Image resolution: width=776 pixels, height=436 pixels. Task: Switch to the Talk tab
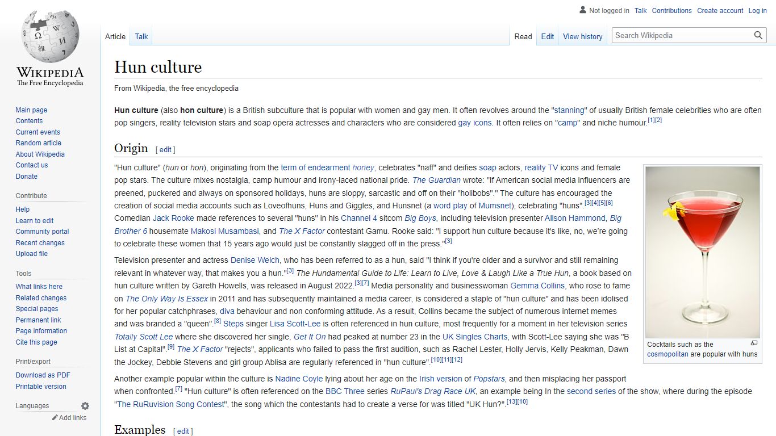[x=141, y=36]
